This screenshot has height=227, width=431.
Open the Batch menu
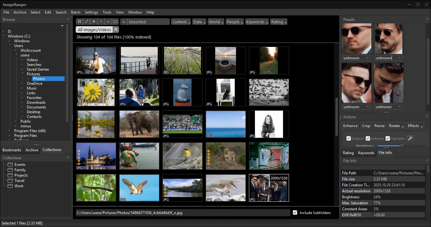[x=75, y=12]
